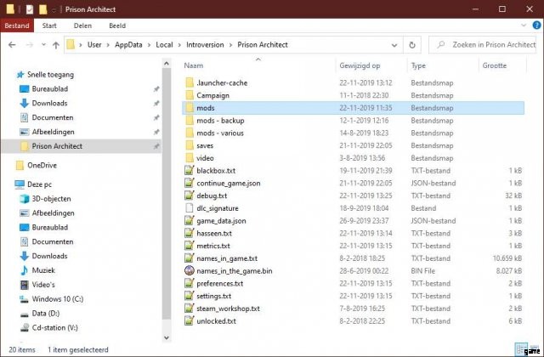Open Muziek under Deze pc
Screen dimensions: 544x357
[43, 270]
